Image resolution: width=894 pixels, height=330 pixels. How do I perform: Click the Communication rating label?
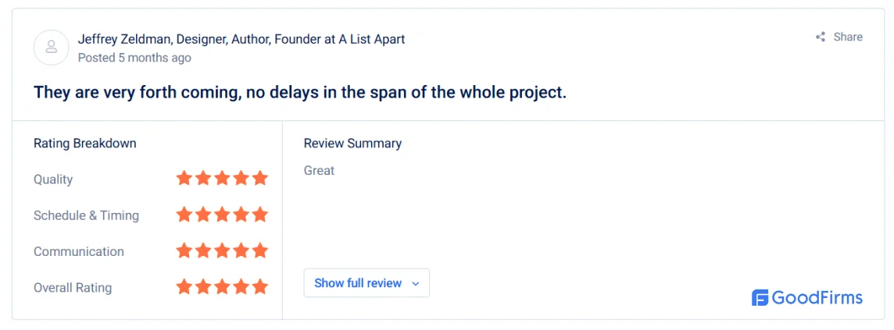point(79,251)
